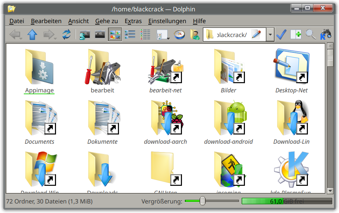Screen dimensions: 339x213
Task: Click the vertical scrollbar handle
Action: point(330,58)
